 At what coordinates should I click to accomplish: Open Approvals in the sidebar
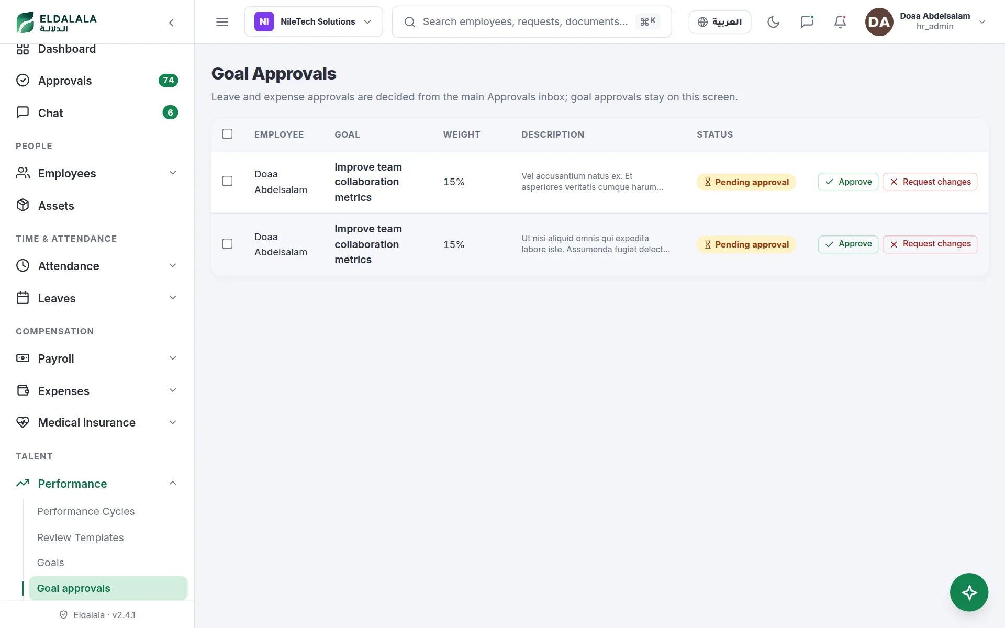click(97, 81)
